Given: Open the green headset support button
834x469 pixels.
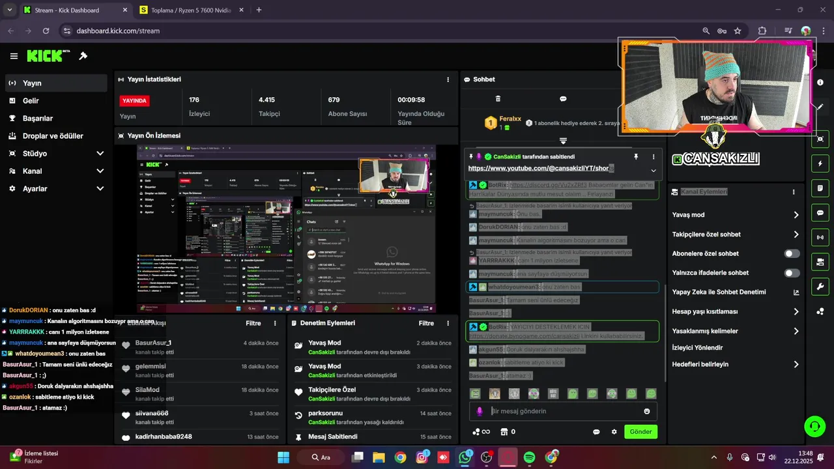Looking at the screenshot, I should coord(814,427).
